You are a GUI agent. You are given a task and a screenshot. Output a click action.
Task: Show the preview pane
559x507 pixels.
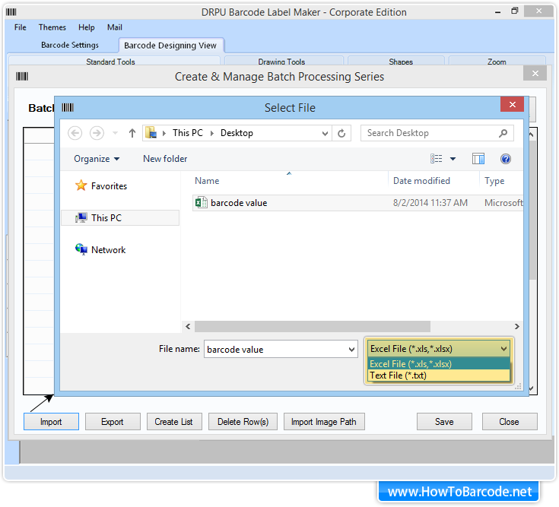[x=478, y=159]
